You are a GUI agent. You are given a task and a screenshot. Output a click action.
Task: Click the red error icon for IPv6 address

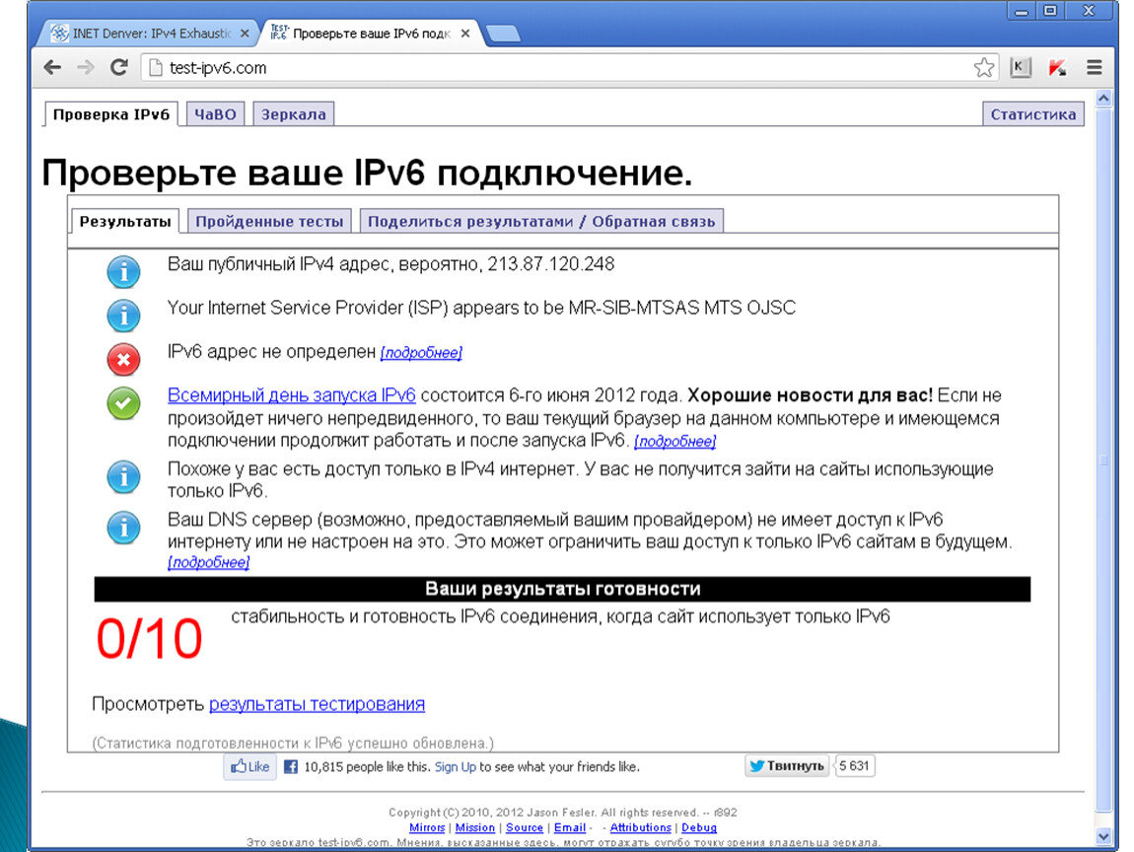123,360
